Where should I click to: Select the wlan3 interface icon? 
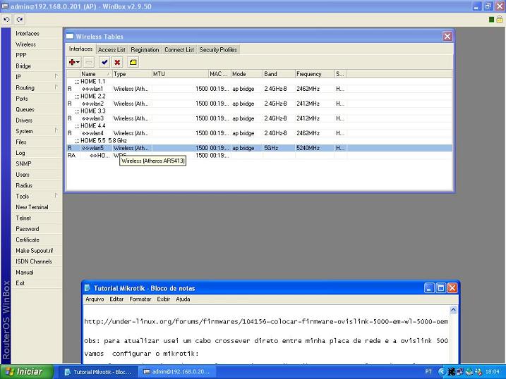pos(85,118)
